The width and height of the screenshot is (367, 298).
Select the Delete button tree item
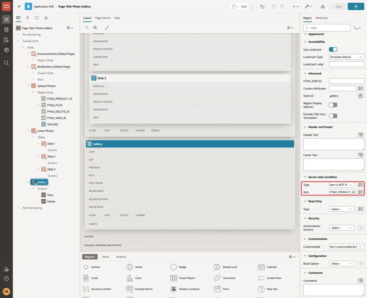click(51, 201)
